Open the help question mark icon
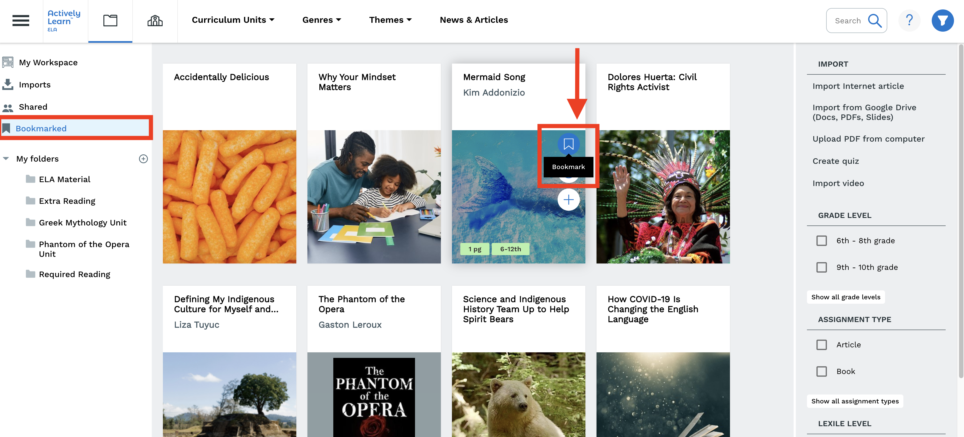Viewport: 964px width, 437px height. [x=909, y=20]
